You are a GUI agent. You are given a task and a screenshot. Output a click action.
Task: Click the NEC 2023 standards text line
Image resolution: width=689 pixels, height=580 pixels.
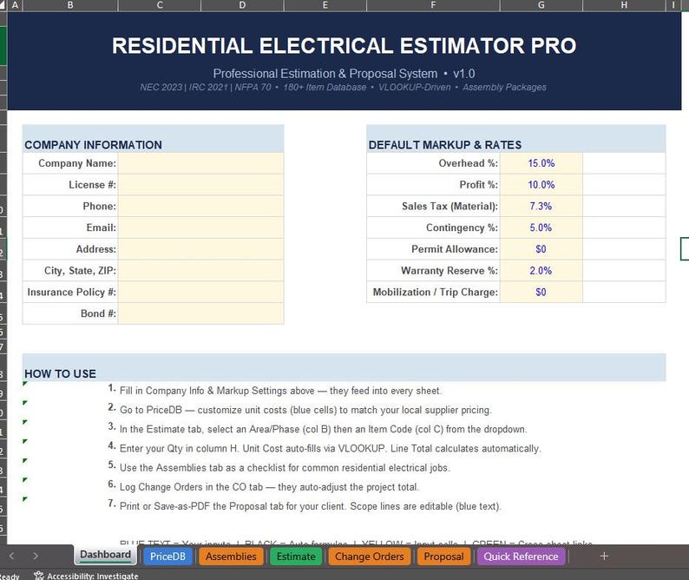pyautogui.click(x=343, y=87)
